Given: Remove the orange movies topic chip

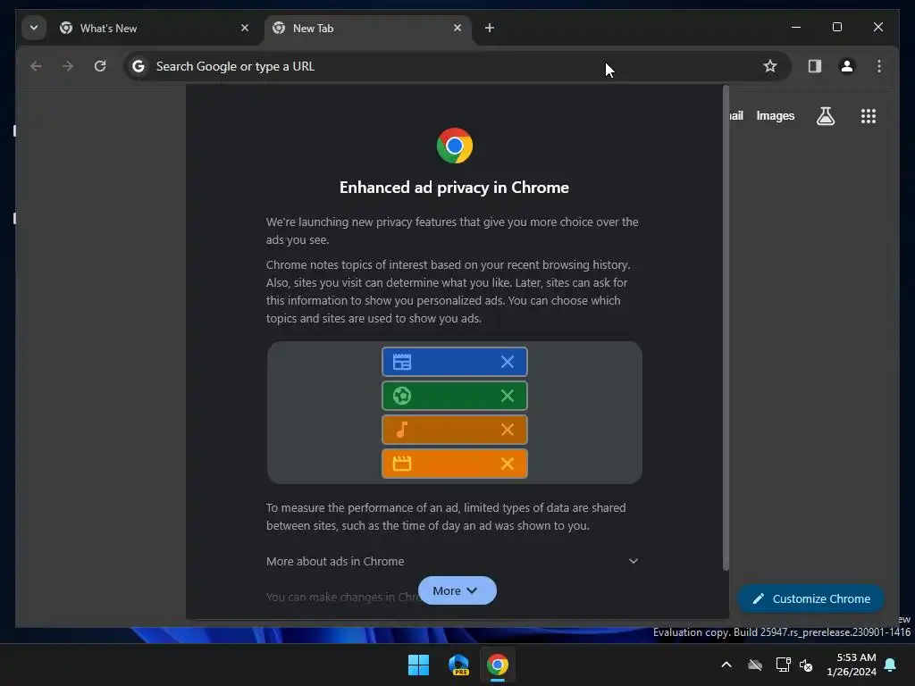Looking at the screenshot, I should [x=508, y=464].
